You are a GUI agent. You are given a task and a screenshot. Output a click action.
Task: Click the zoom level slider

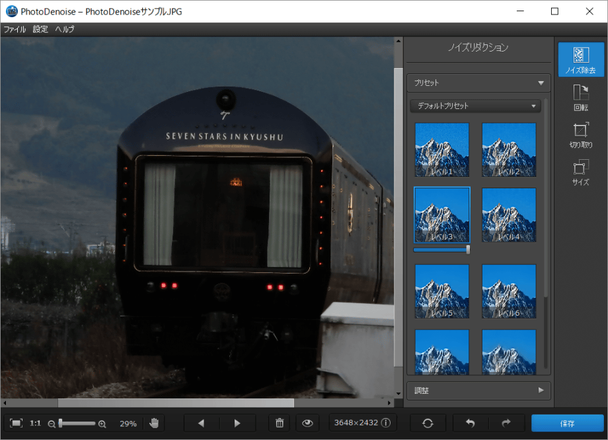point(77,423)
